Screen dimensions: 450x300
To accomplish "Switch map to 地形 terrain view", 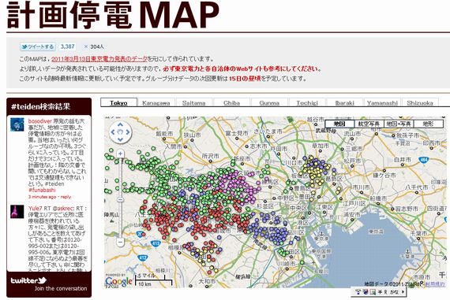I will [x=428, y=124].
